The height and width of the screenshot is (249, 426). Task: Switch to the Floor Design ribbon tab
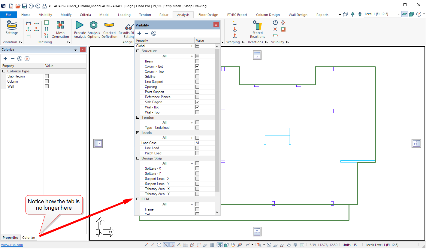tap(208, 15)
